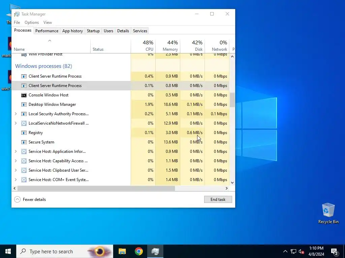This screenshot has height=258, width=345.
Task: Click the Console Window Host process icon
Action: [24, 95]
